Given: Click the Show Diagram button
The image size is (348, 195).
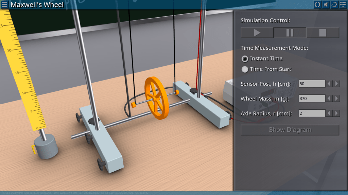Looking at the screenshot, I should click(290, 130).
